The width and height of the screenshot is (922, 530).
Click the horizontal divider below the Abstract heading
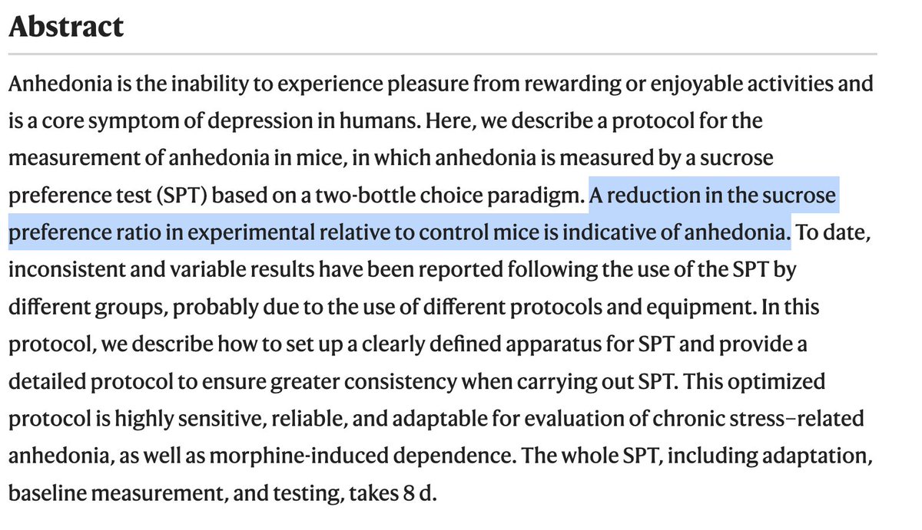442,54
